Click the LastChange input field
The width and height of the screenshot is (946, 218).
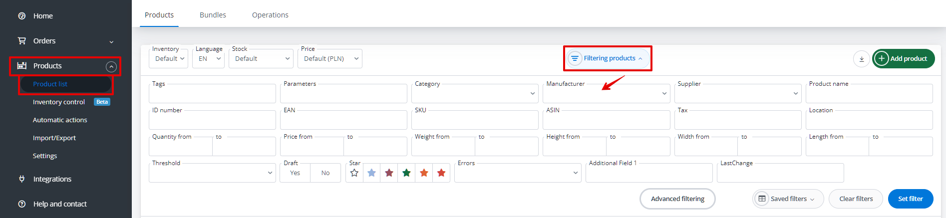(x=780, y=173)
